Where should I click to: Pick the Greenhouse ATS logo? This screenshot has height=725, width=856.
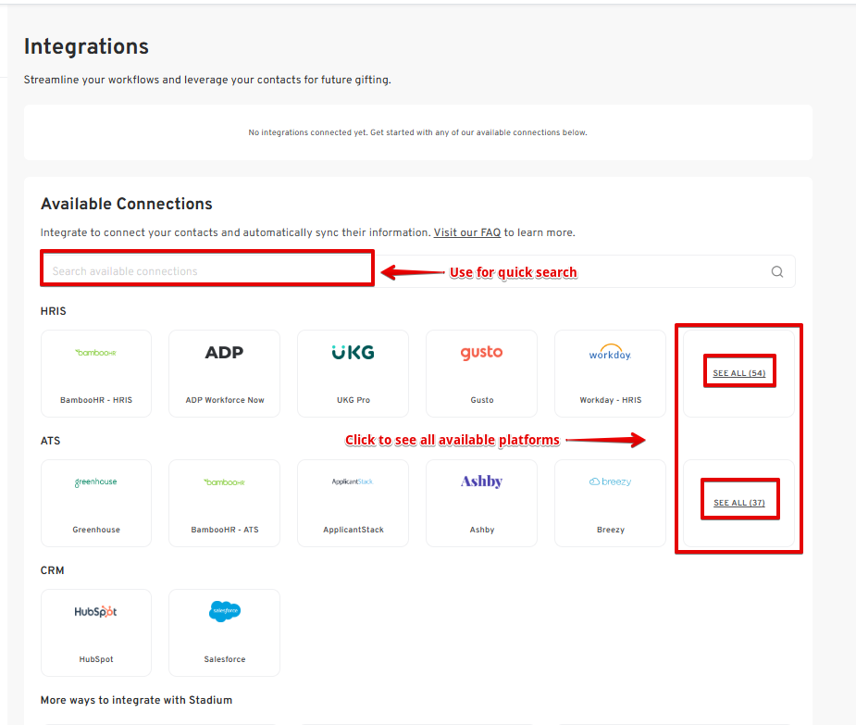pyautogui.click(x=95, y=482)
